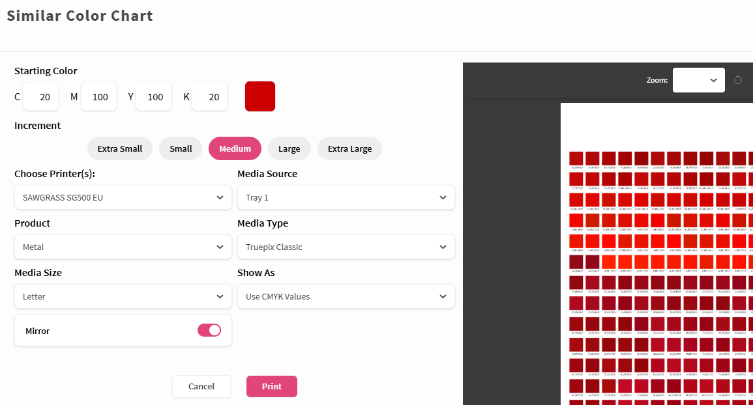Click the Magenta M value field
The image size is (753, 405).
(x=99, y=97)
